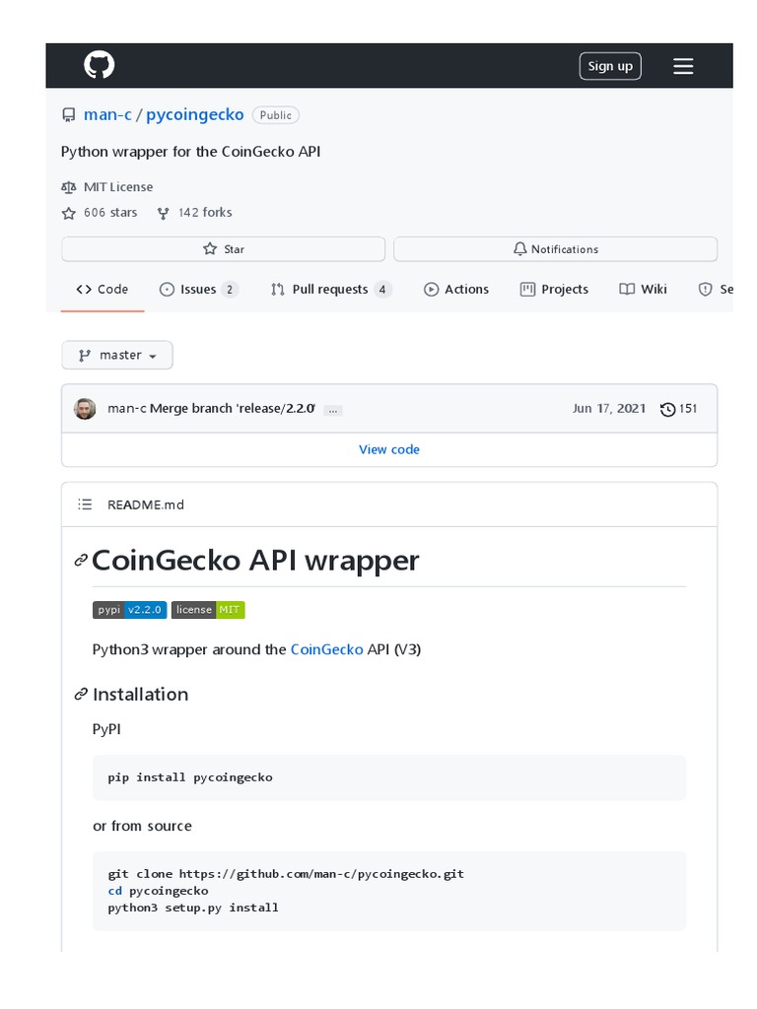This screenshot has height=1009, width=757.
Task: Click the forks icon next to 142 forks
Action: 164,213
